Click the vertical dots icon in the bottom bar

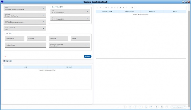pyautogui.click(x=118, y=107)
